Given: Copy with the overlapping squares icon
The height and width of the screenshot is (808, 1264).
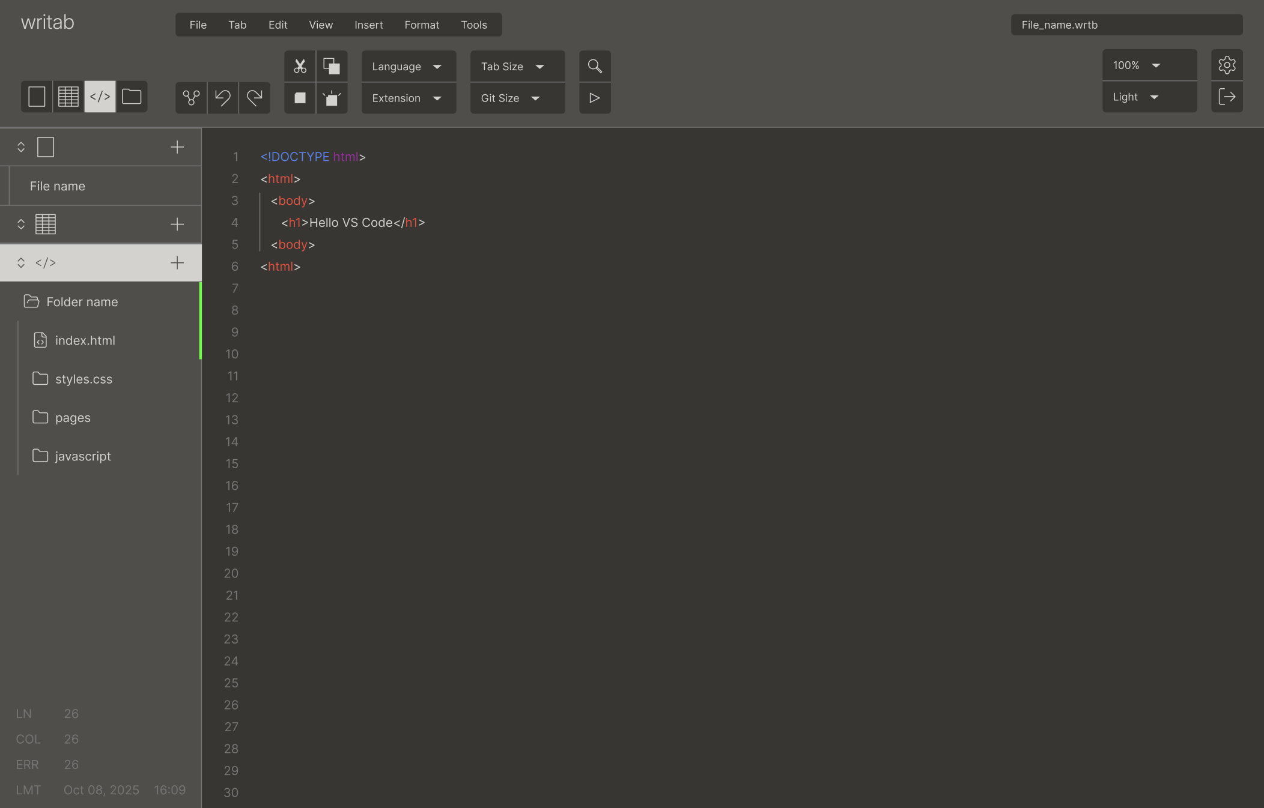Looking at the screenshot, I should pyautogui.click(x=332, y=66).
